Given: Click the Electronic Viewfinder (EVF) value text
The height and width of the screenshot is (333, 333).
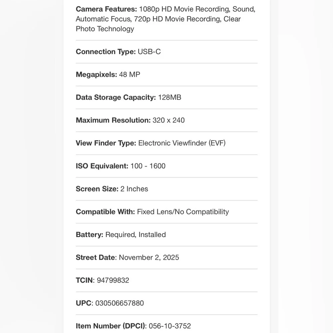Looking at the screenshot, I should (x=182, y=143).
